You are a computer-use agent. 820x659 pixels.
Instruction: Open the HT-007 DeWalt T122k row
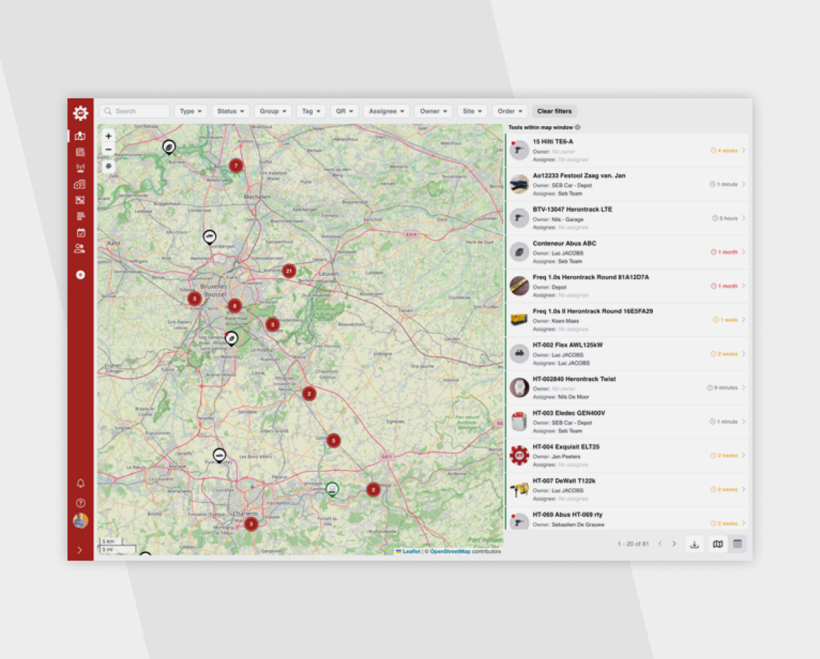point(628,489)
